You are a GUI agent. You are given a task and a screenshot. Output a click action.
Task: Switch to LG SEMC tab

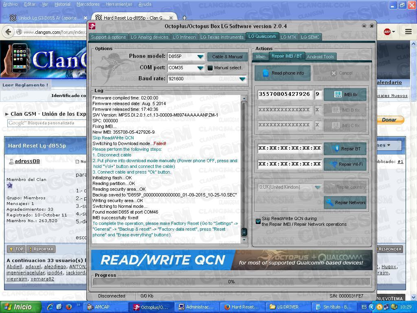click(310, 37)
